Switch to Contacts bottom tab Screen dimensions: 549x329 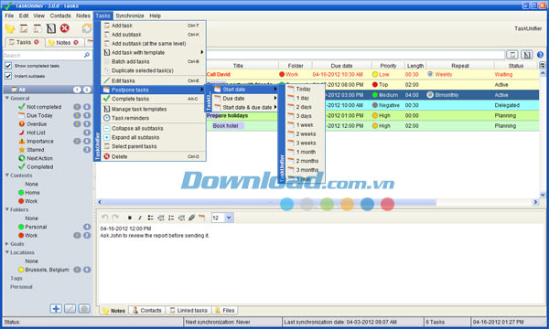point(147,311)
